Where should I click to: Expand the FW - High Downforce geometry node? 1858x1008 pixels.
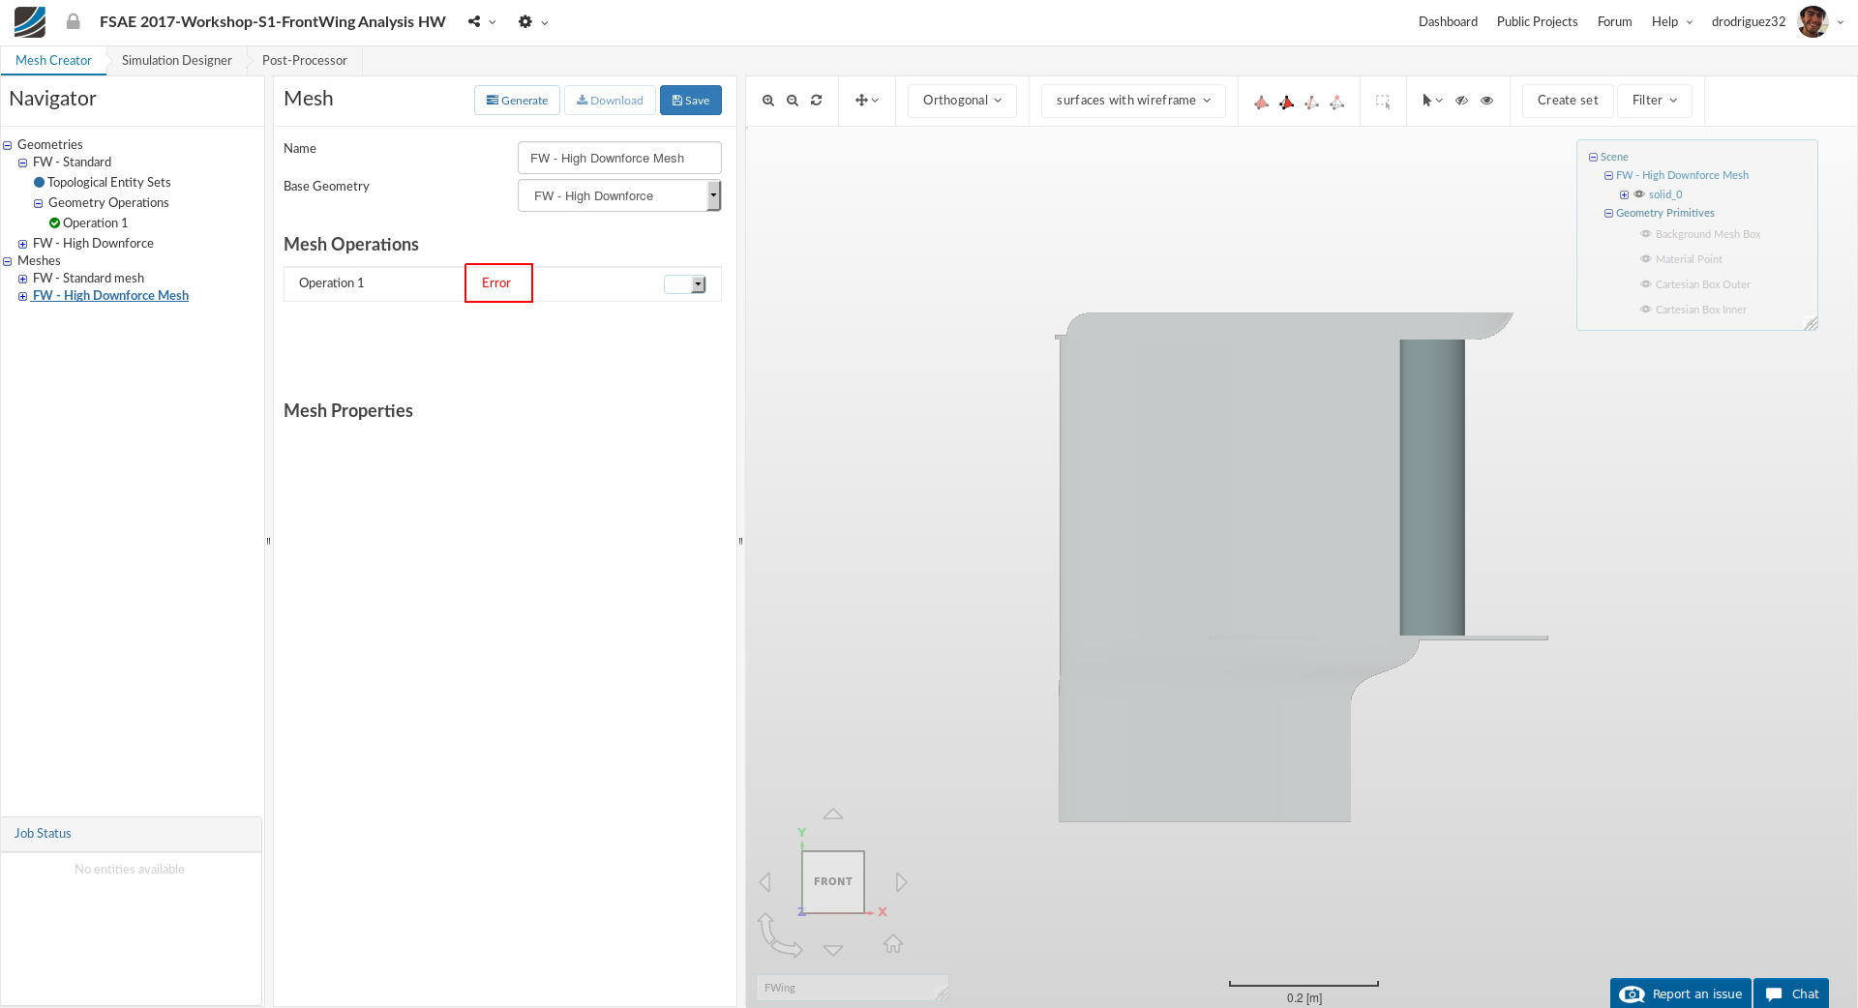pos(23,244)
